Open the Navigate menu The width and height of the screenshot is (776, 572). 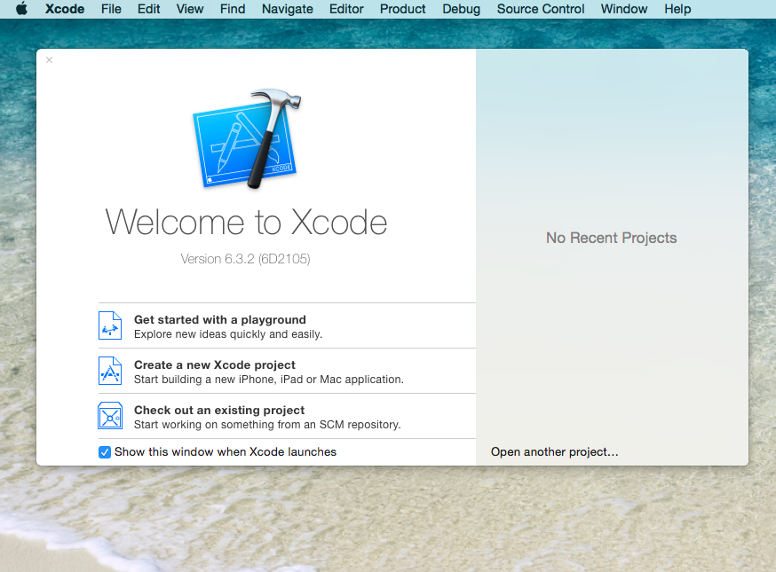(x=287, y=9)
